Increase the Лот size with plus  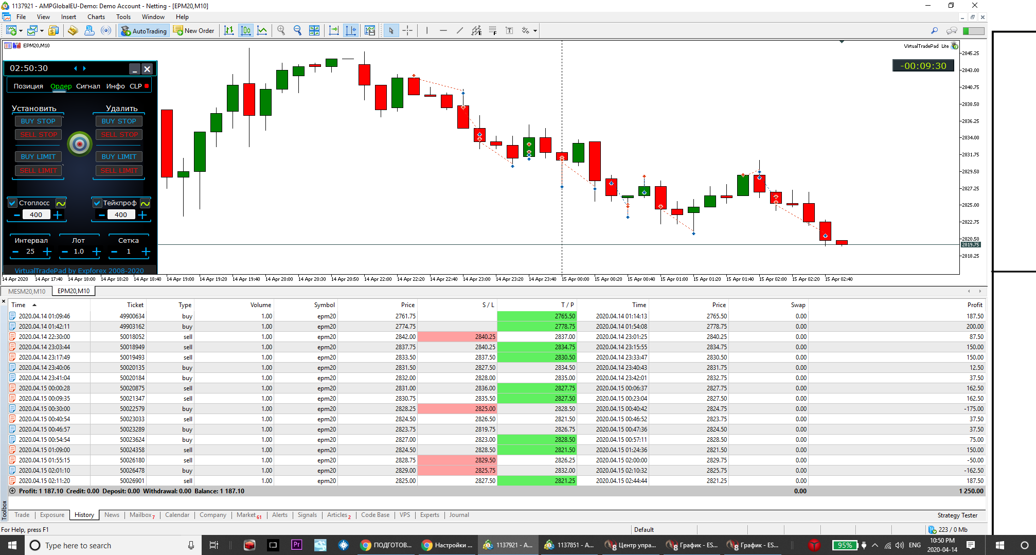click(97, 252)
